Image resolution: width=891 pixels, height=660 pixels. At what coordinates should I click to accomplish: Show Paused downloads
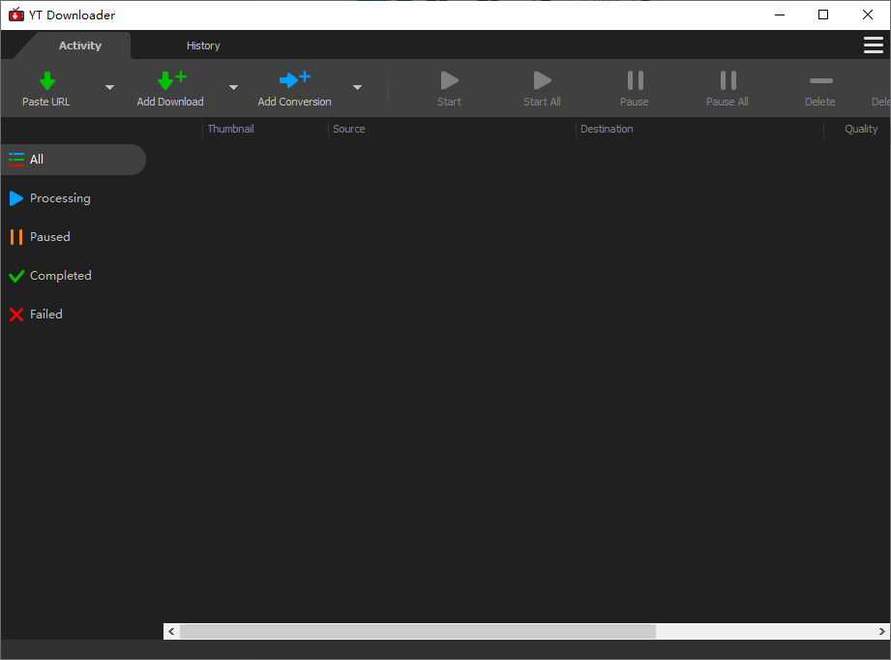45,236
